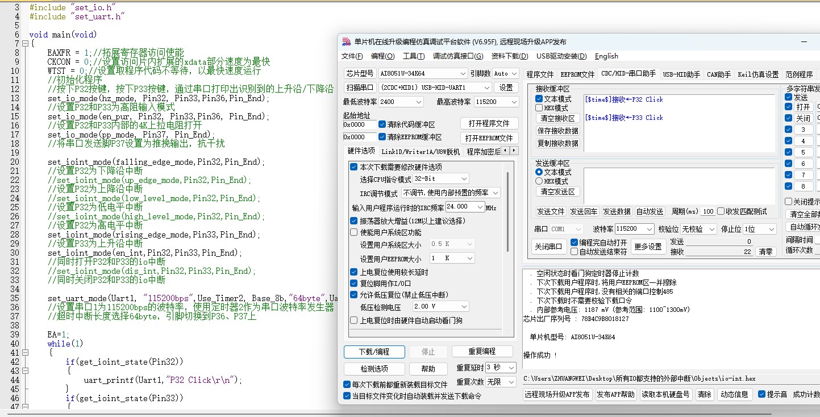Switch to USB-HID助手 tab
This screenshot has height=417, width=820.
[x=681, y=74]
